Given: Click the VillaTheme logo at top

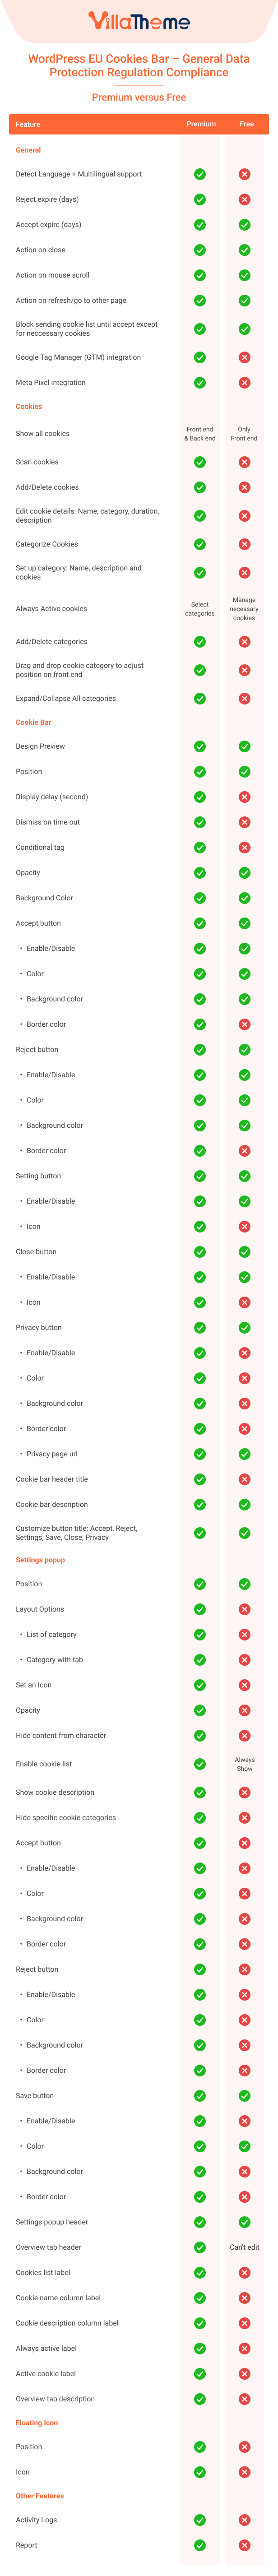Looking at the screenshot, I should pyautogui.click(x=139, y=21).
